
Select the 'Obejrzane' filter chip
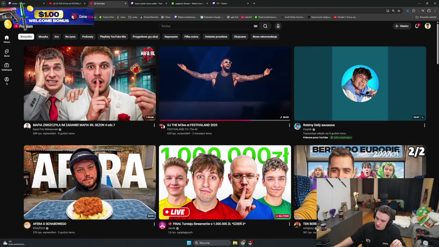pyautogui.click(x=240, y=37)
